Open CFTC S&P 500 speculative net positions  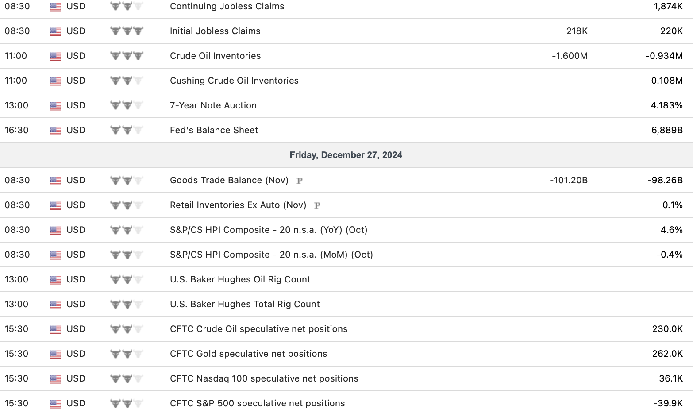[x=257, y=403]
